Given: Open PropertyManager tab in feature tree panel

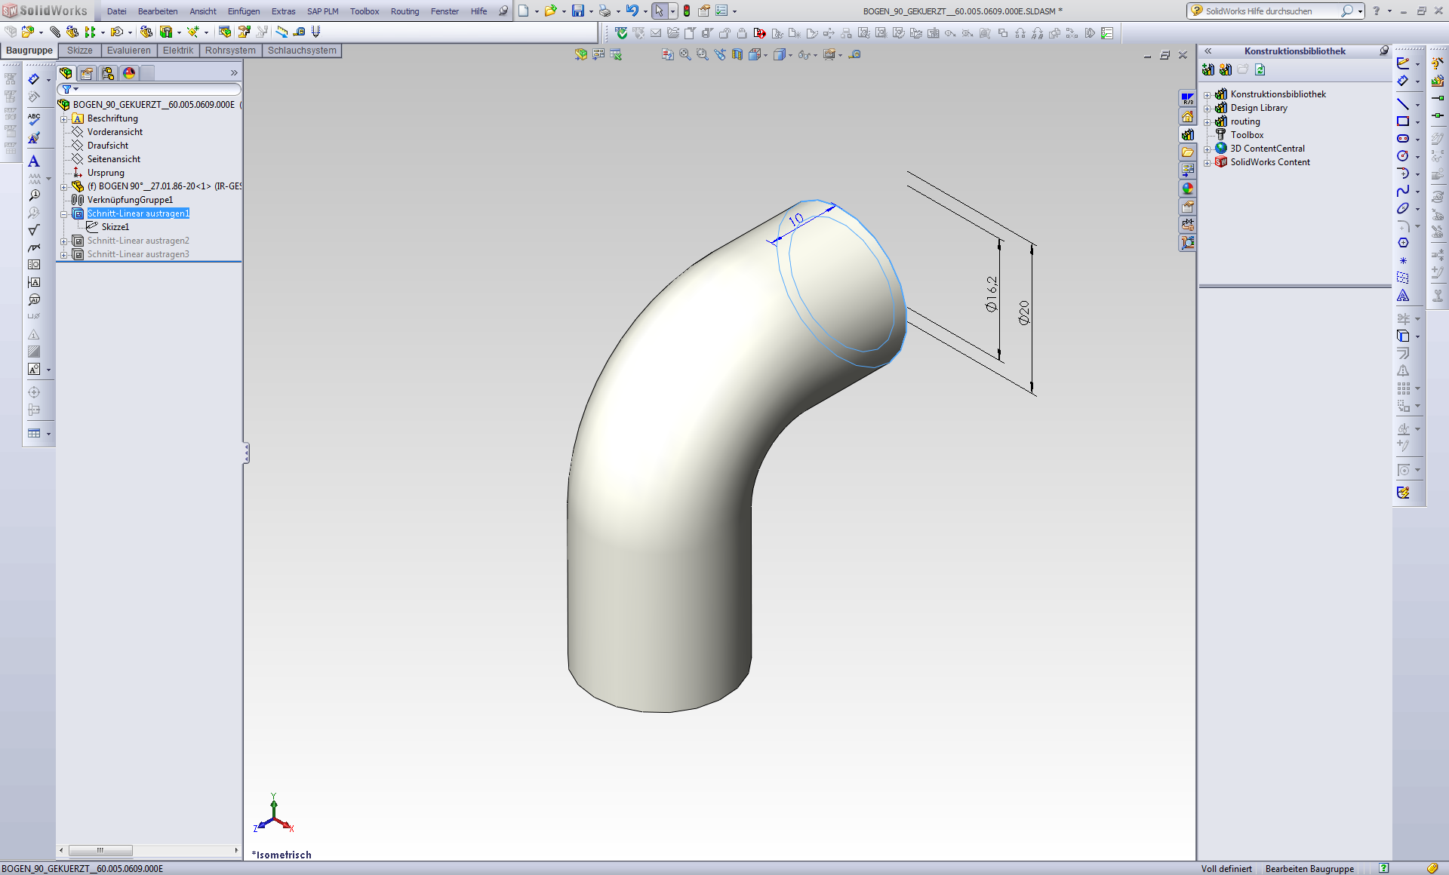Looking at the screenshot, I should pos(87,73).
